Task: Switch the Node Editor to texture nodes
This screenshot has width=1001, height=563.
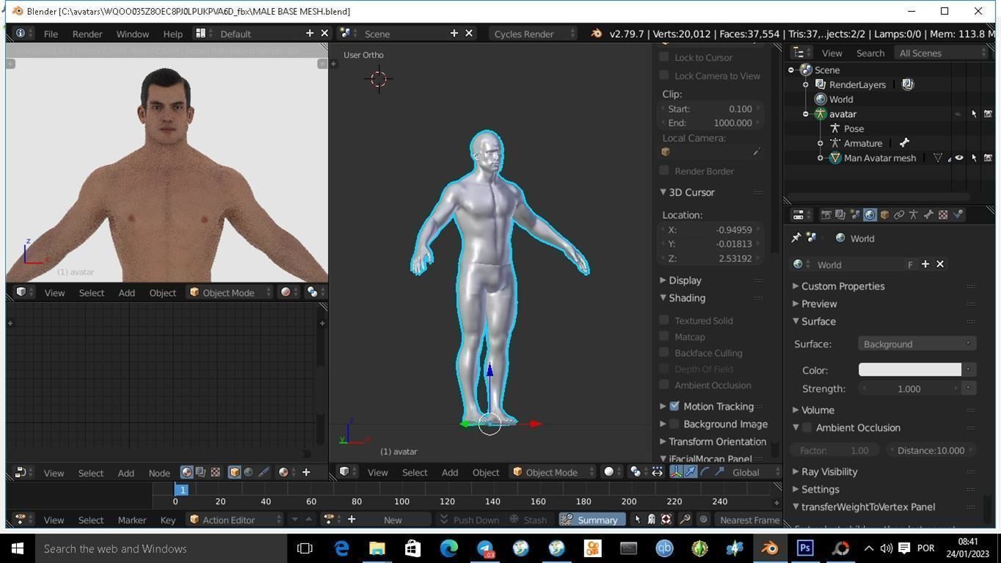Action: [x=215, y=472]
